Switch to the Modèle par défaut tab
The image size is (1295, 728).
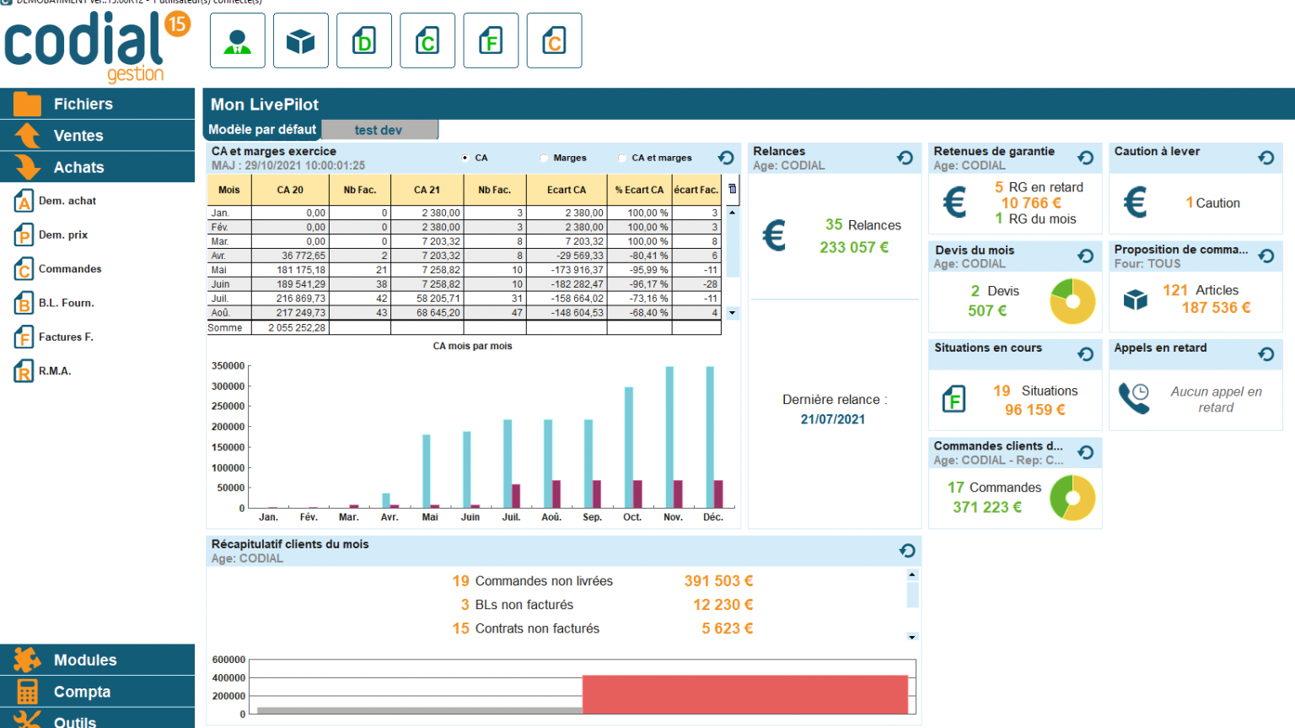[x=261, y=129]
